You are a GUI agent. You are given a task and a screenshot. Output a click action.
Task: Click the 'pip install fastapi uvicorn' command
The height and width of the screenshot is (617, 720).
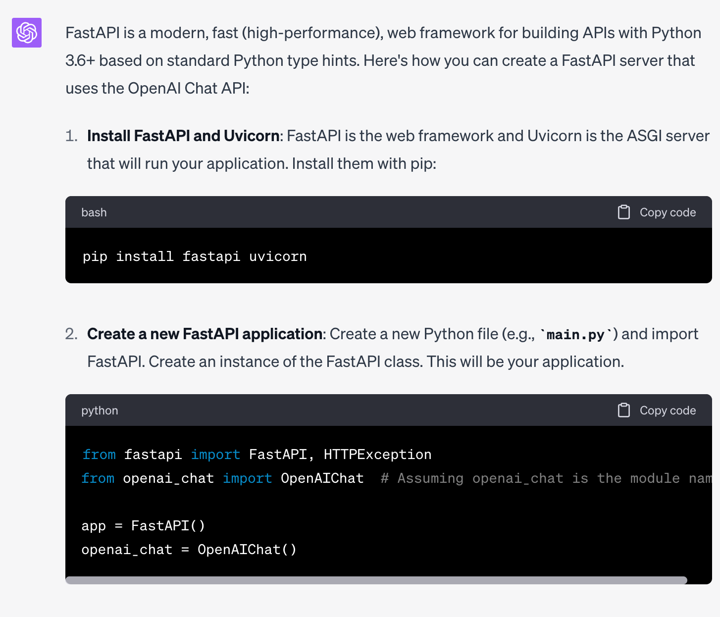click(x=195, y=257)
